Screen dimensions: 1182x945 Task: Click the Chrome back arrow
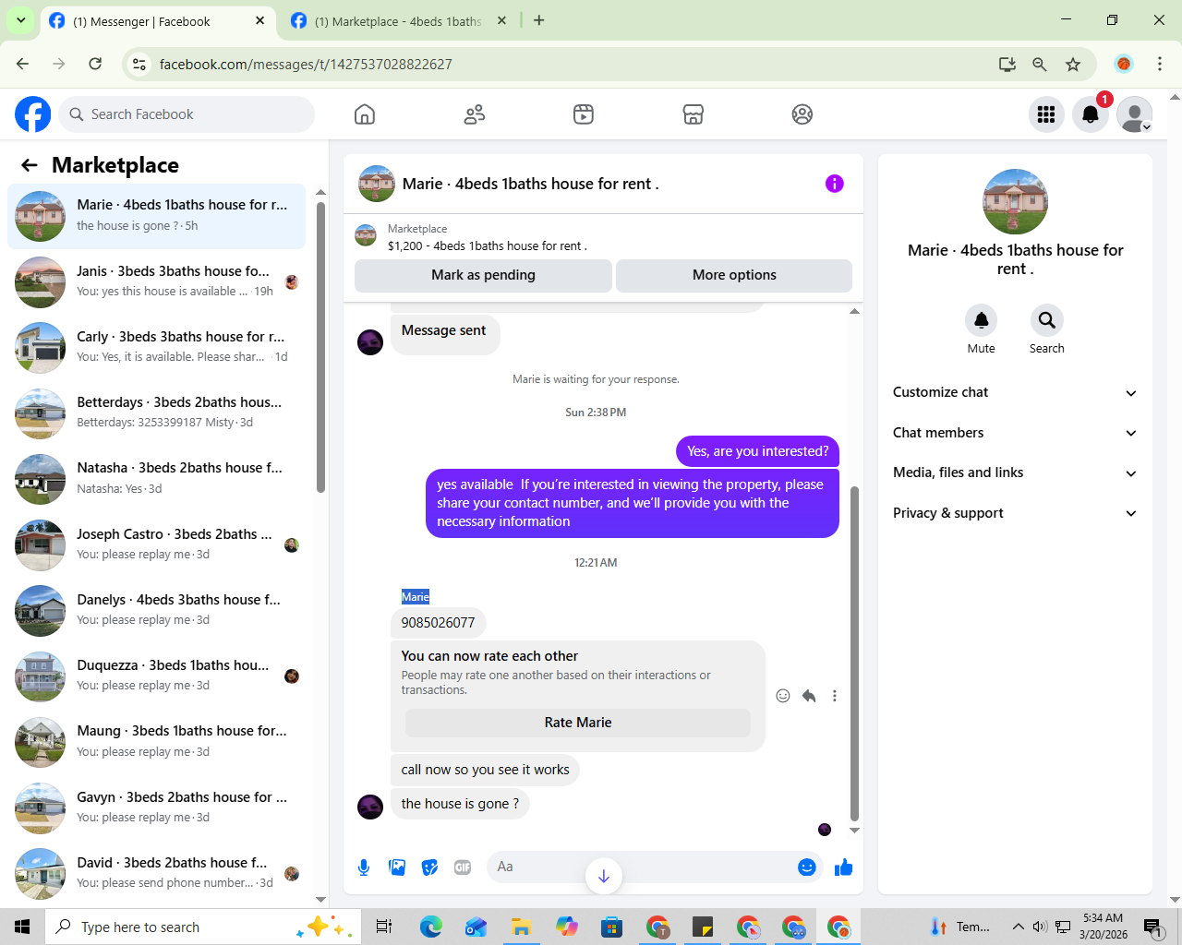[x=23, y=64]
